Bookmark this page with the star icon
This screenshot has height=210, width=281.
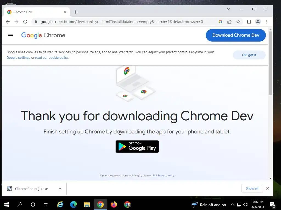238,22
